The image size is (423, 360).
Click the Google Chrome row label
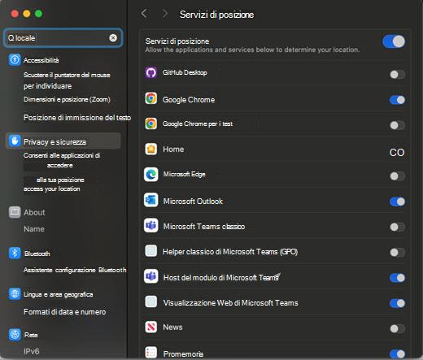pos(189,100)
